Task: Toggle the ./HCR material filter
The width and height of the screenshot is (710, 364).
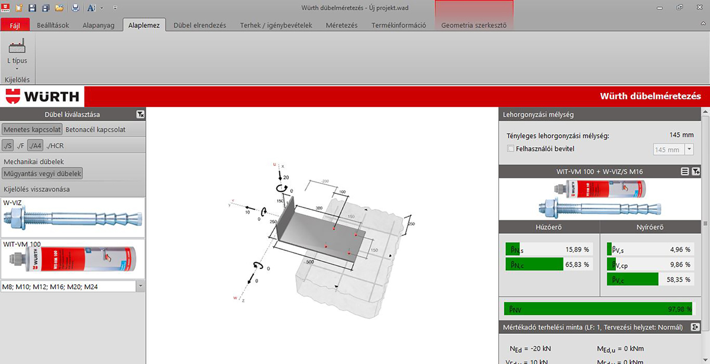Action: tap(54, 145)
